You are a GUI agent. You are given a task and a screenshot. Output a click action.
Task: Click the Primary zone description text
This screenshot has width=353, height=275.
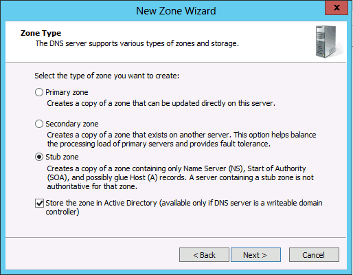[161, 103]
